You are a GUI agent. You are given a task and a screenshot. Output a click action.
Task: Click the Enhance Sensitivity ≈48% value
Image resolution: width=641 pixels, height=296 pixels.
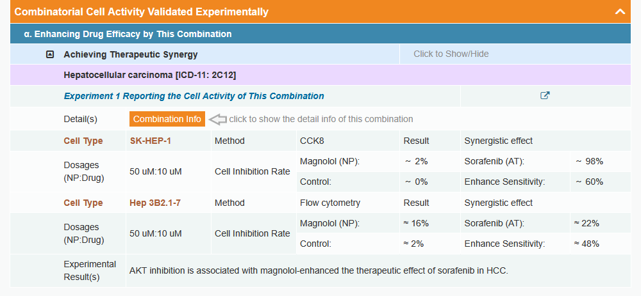pyautogui.click(x=587, y=244)
